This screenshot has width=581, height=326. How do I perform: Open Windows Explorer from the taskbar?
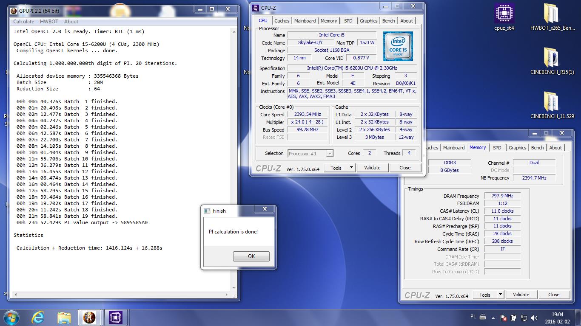point(64,318)
